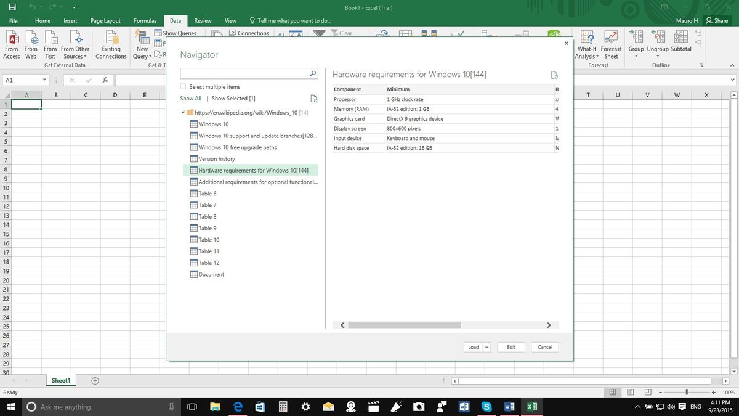Import data using From Text

[50, 46]
